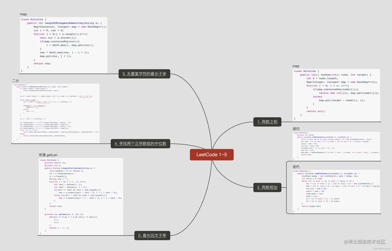The width and height of the screenshot is (392, 251).
Task: Click line 'int len2 = getLen(i, i + 1);'
Action: [70, 187]
